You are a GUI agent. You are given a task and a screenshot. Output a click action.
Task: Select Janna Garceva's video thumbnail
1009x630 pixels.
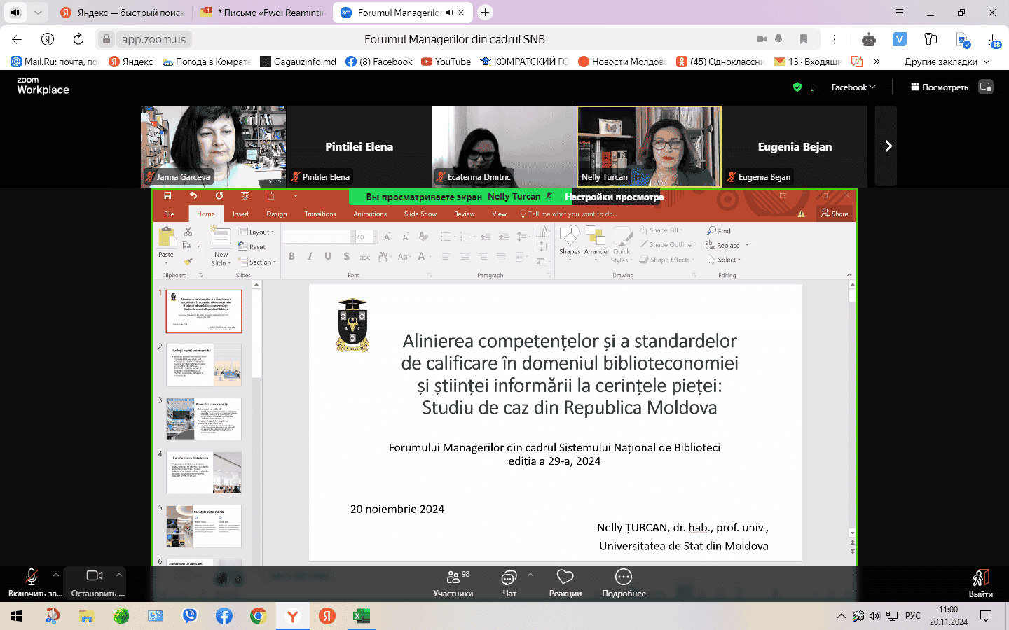(214, 146)
